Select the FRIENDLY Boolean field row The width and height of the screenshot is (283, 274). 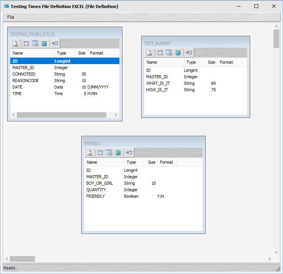[x=143, y=196]
